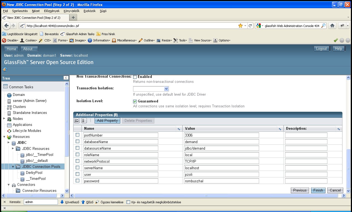The width and height of the screenshot is (352, 212).
Task: Open Images menu in developer toolbar
Action: (78, 40)
